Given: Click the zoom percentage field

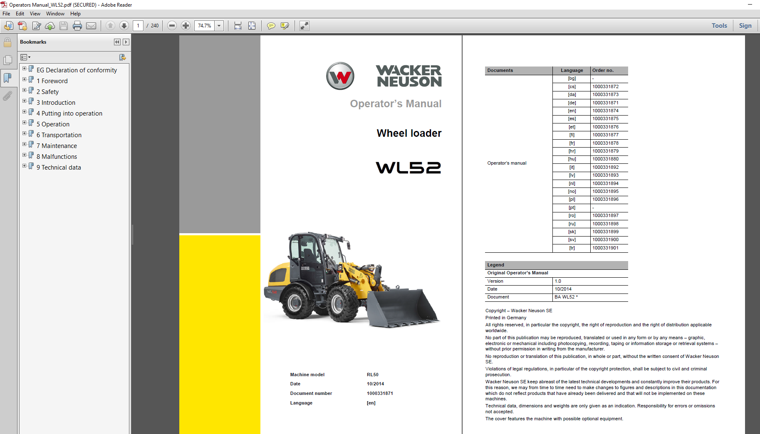Looking at the screenshot, I should [204, 26].
